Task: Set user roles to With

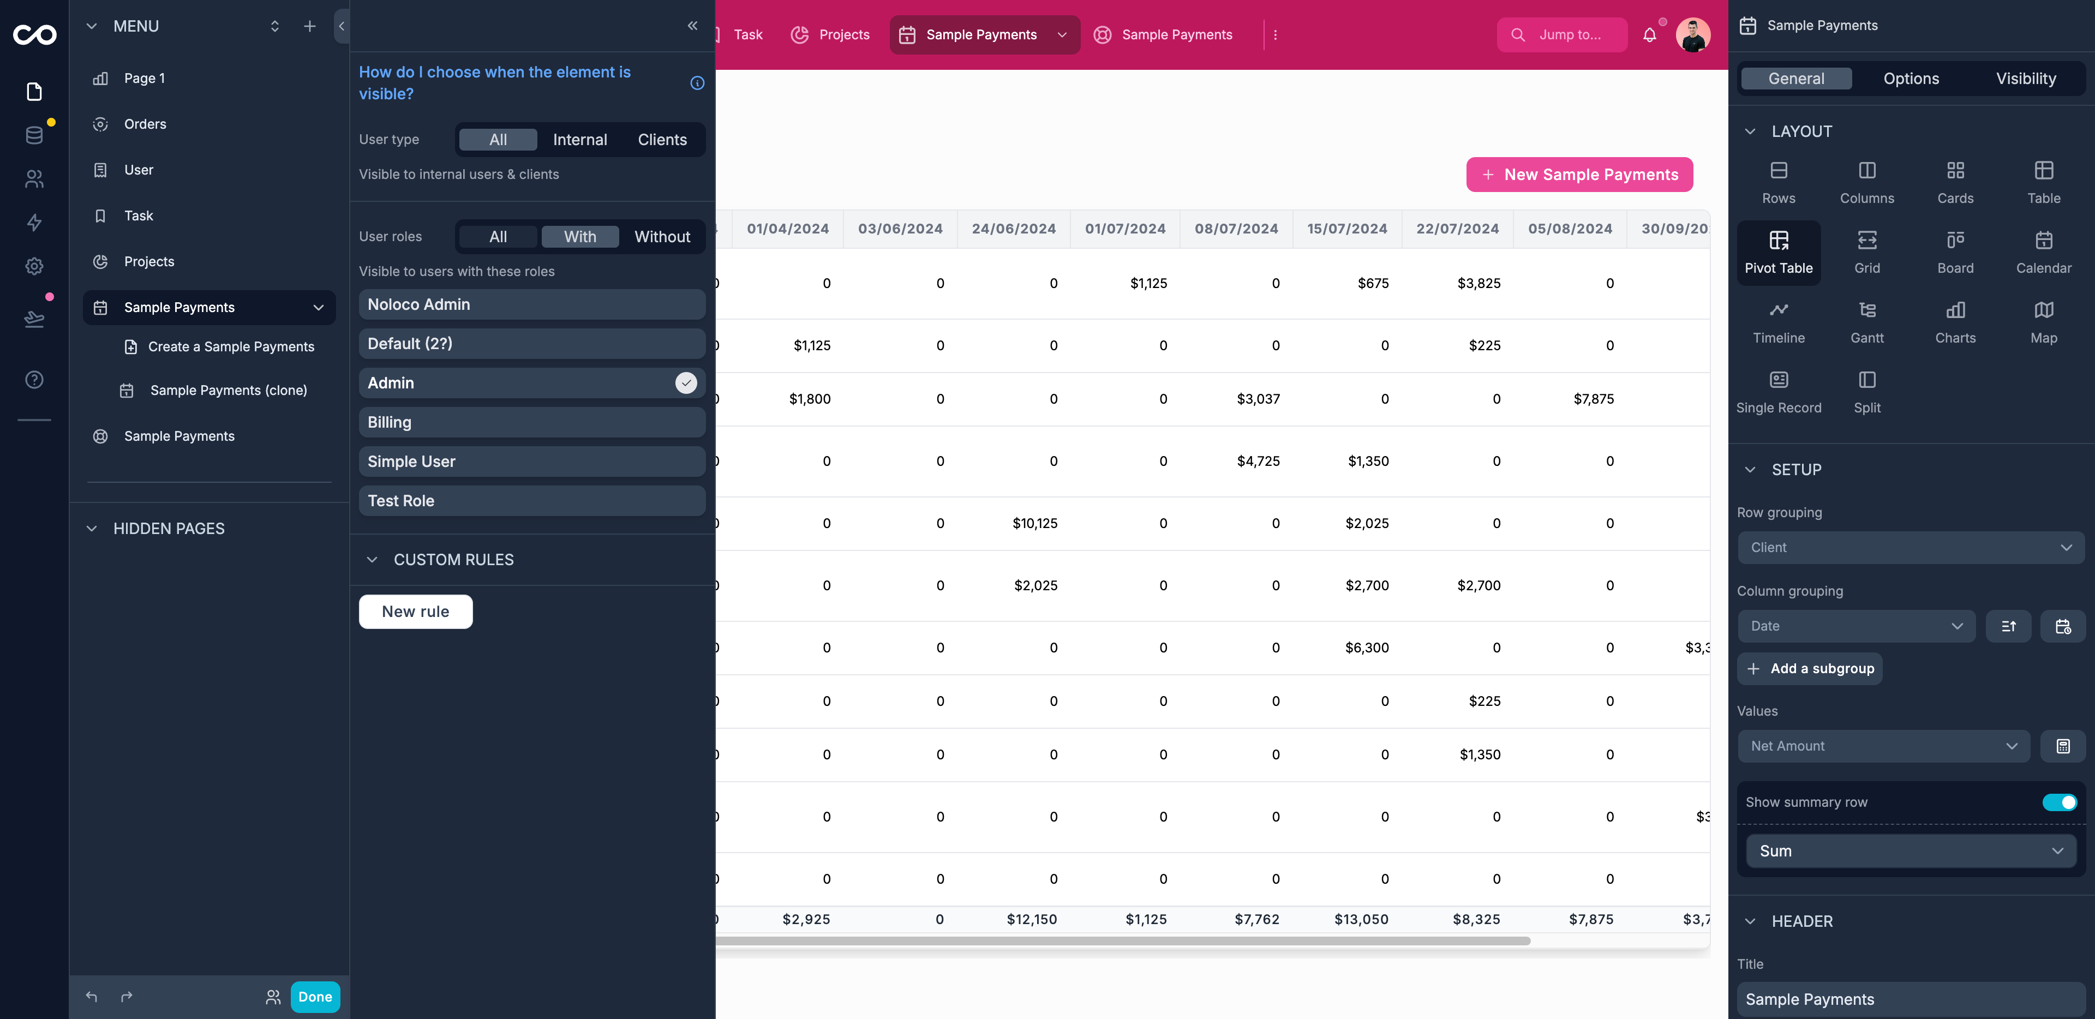Action: pos(580,237)
